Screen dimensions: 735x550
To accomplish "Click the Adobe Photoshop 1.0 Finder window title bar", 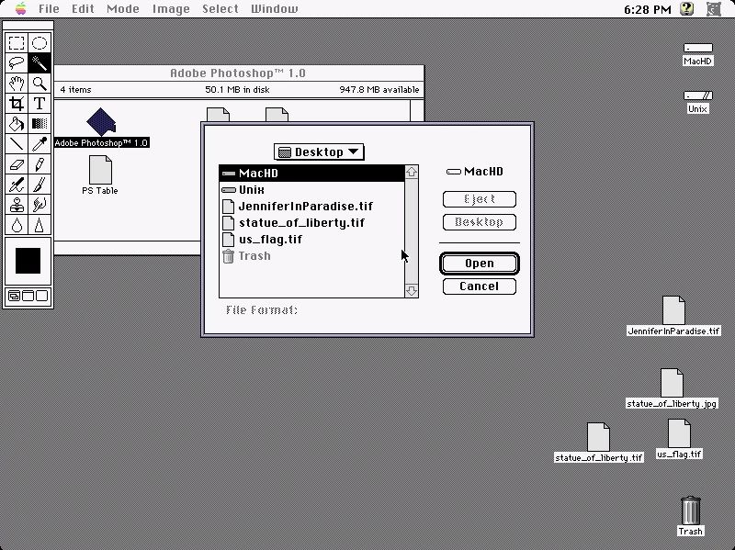I will [x=238, y=73].
